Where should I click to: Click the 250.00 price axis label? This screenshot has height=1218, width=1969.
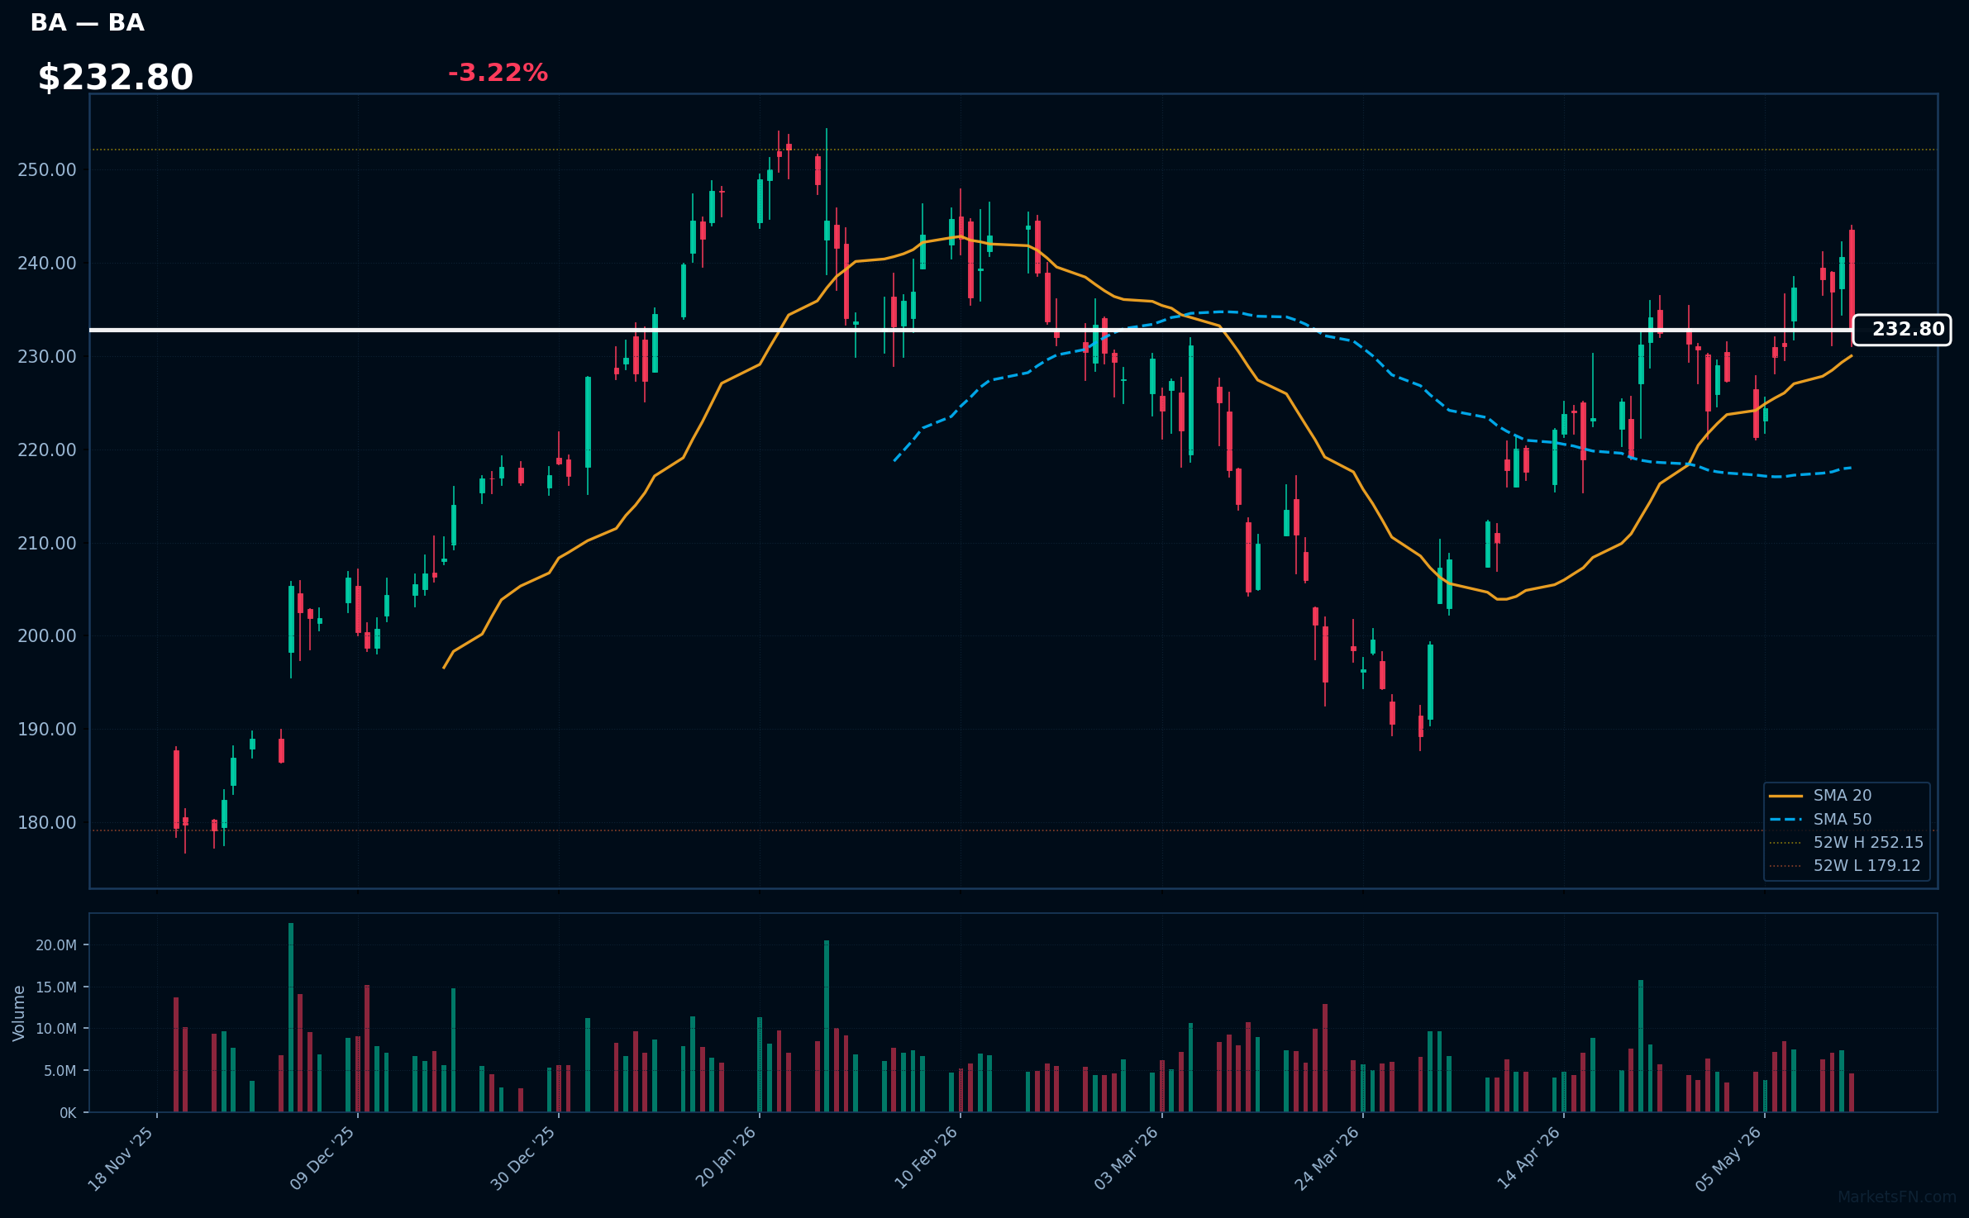[x=46, y=170]
